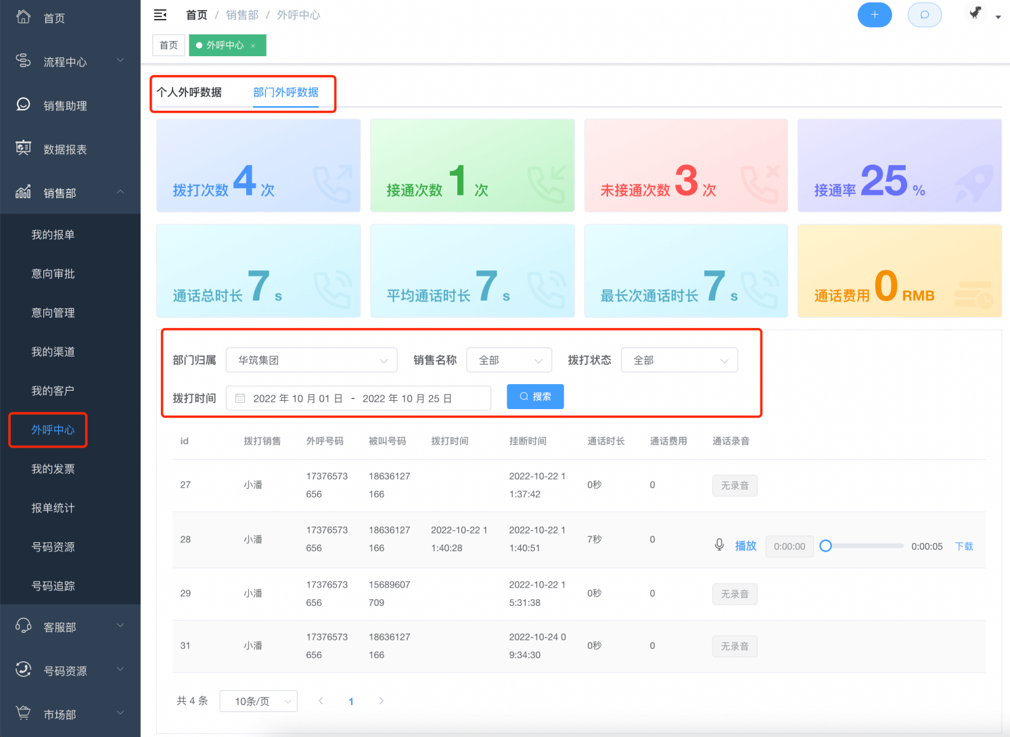Screen dimensions: 1010x737
Task: Click the hamburger menu collapse icon
Action: 160,15
